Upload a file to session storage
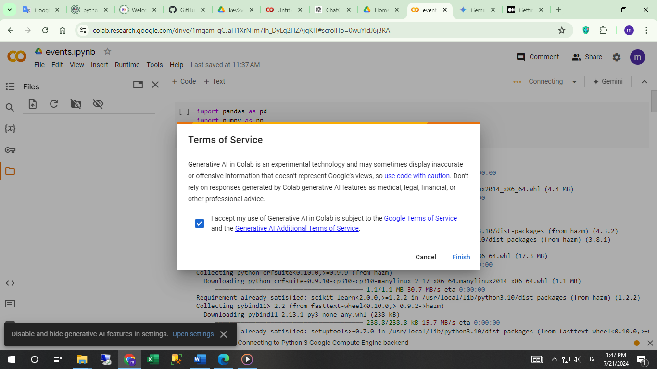657x369 pixels. click(33, 104)
